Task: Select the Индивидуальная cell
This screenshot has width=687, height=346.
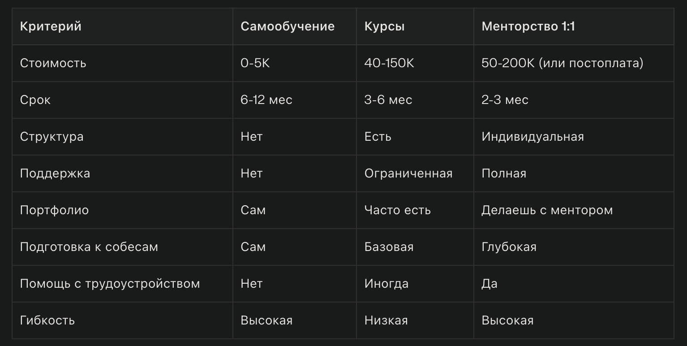Action: [x=532, y=137]
